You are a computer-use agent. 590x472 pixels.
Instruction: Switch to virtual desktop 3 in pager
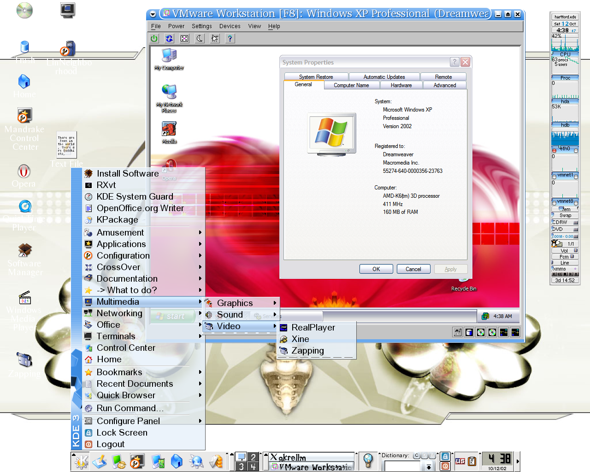click(241, 466)
